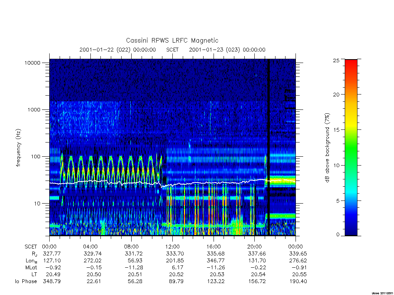Select longitude value 272.02
The width and height of the screenshot is (394, 295).
(x=93, y=261)
